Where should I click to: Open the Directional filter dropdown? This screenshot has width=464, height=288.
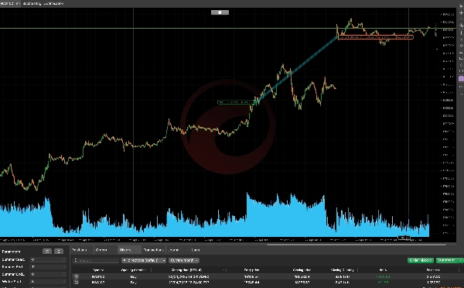pyautogui.click(x=144, y=260)
